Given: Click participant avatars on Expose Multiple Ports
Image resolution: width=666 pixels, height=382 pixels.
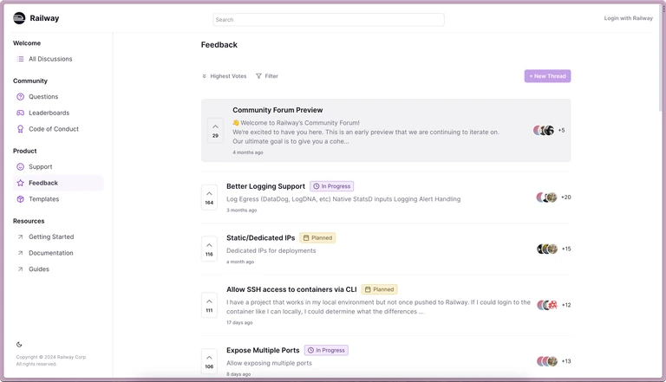Looking at the screenshot, I should 547,361.
